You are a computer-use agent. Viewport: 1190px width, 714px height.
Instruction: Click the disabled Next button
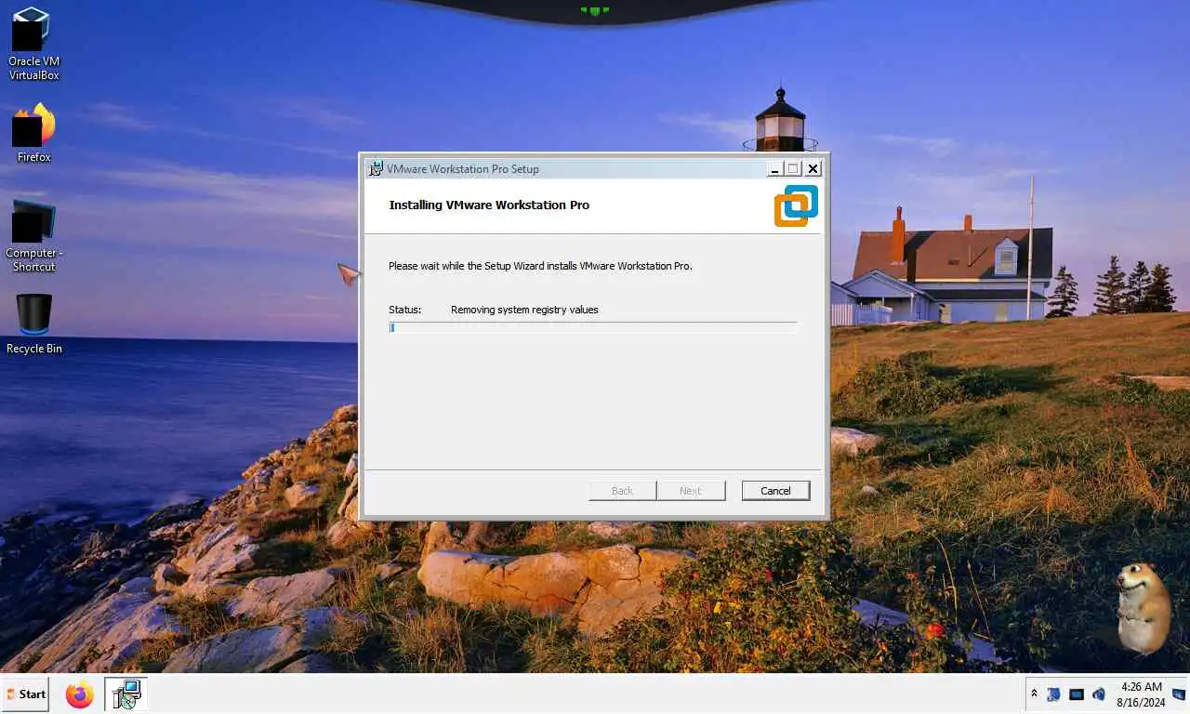tap(691, 491)
